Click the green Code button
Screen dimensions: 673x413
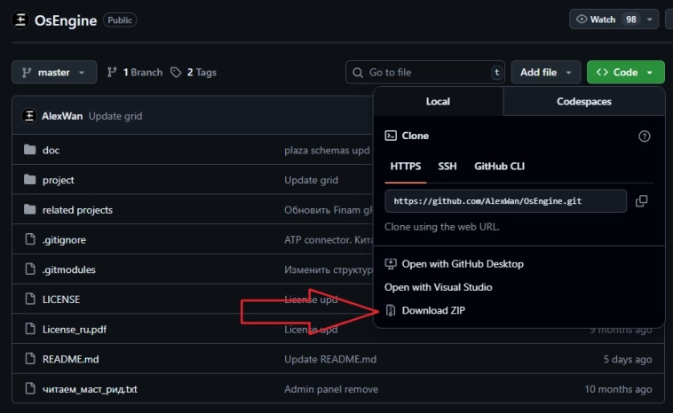tap(625, 73)
